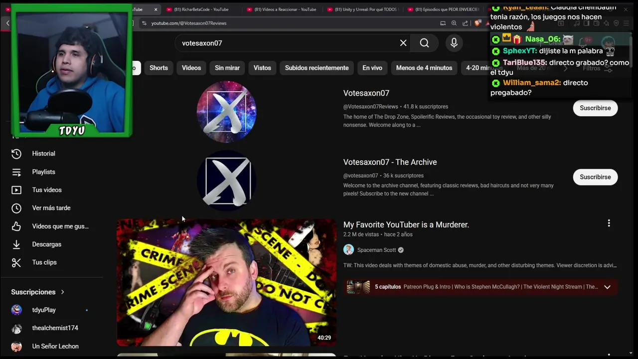This screenshot has width=638, height=359.
Task: Open My Favorite YouTuber is a Murderer title
Action: tap(406, 225)
